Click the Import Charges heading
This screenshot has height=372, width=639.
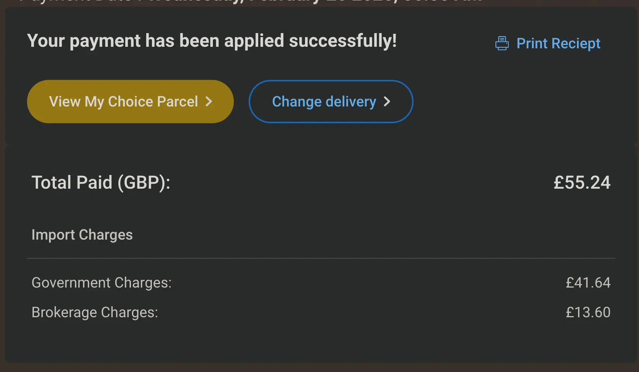82,235
